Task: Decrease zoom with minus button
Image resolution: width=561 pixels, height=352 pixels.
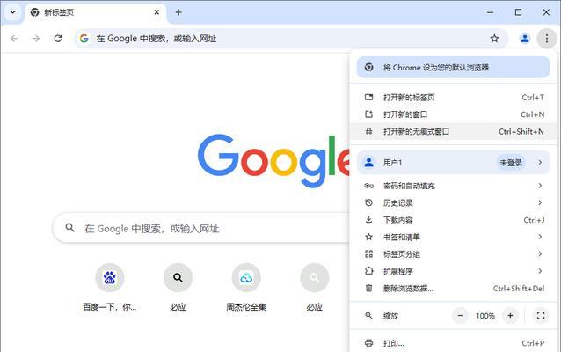Action: tap(461, 315)
